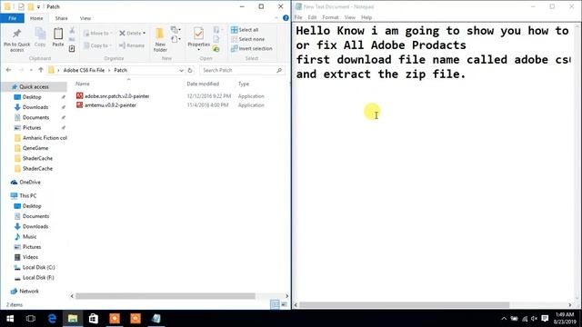Launch Microsoft Edge from taskbar

point(52,319)
